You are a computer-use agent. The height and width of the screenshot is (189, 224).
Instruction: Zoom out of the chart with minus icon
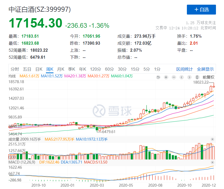[174, 77]
